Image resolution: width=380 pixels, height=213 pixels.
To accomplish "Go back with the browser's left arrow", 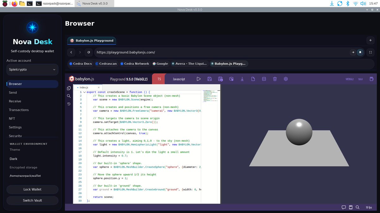I will (71, 52).
